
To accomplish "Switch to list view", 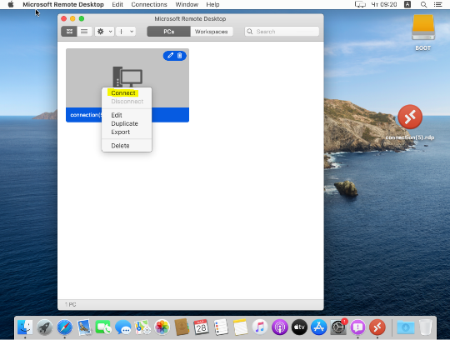I will pyautogui.click(x=84, y=32).
